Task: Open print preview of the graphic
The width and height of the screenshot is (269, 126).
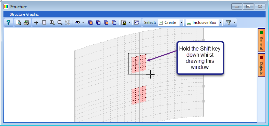Action: 19,23
